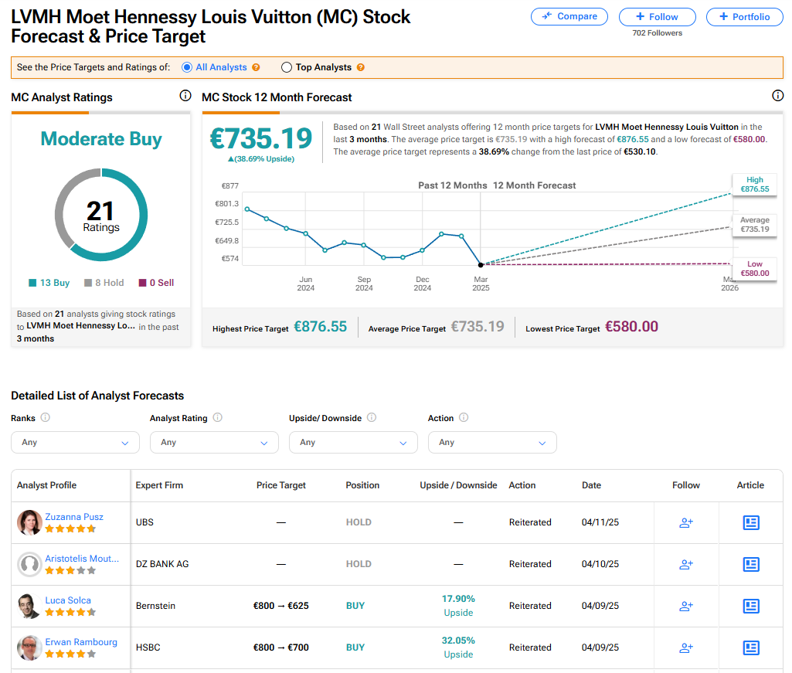Viewport: 792px width, 673px height.
Task: Open the Ranks dropdown
Action: pyautogui.click(x=75, y=442)
